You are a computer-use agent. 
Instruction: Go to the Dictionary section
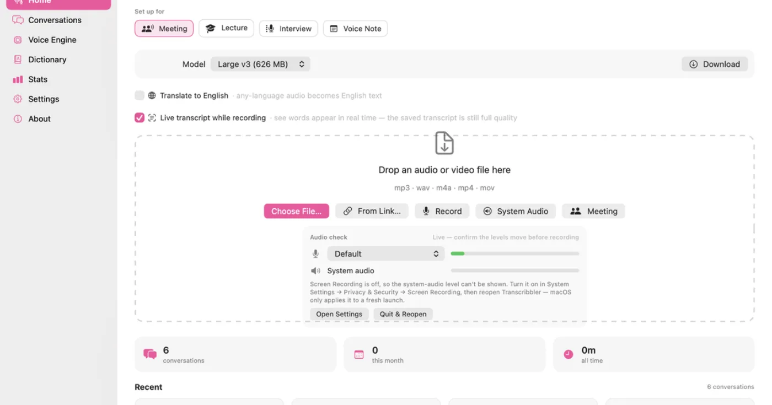[47, 60]
